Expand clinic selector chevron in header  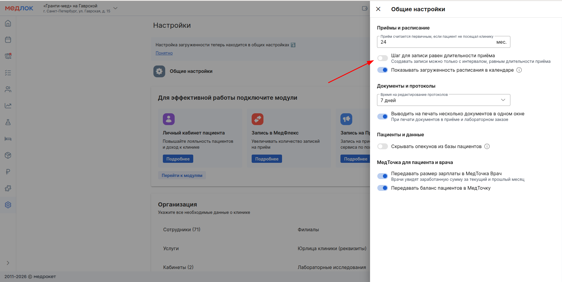pyautogui.click(x=115, y=8)
